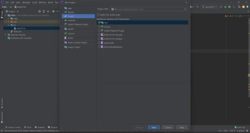Uncheck the Java framework checkbox
The height and width of the screenshot is (133, 250).
[99, 23]
